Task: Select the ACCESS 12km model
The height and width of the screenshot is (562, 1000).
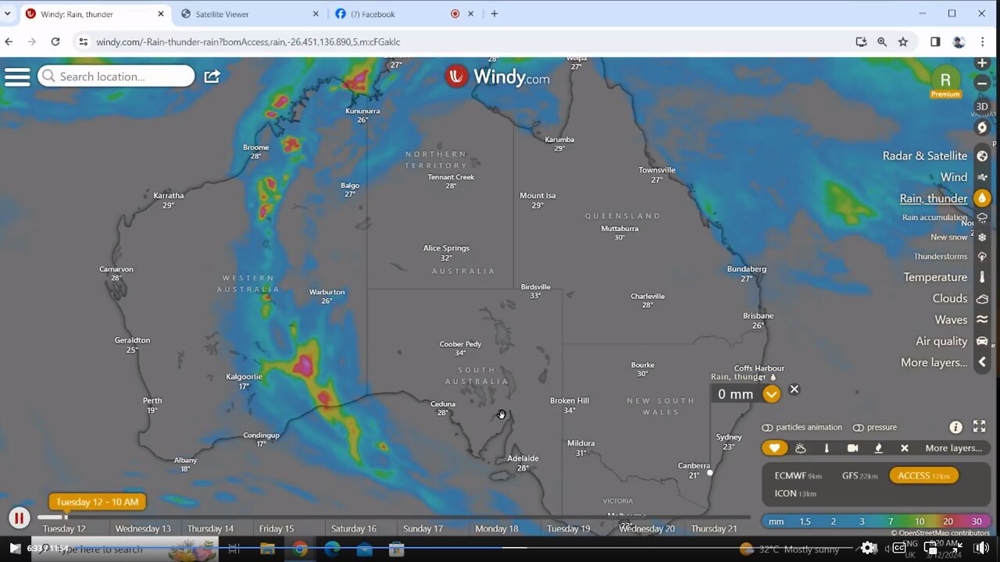Action: 924,475
